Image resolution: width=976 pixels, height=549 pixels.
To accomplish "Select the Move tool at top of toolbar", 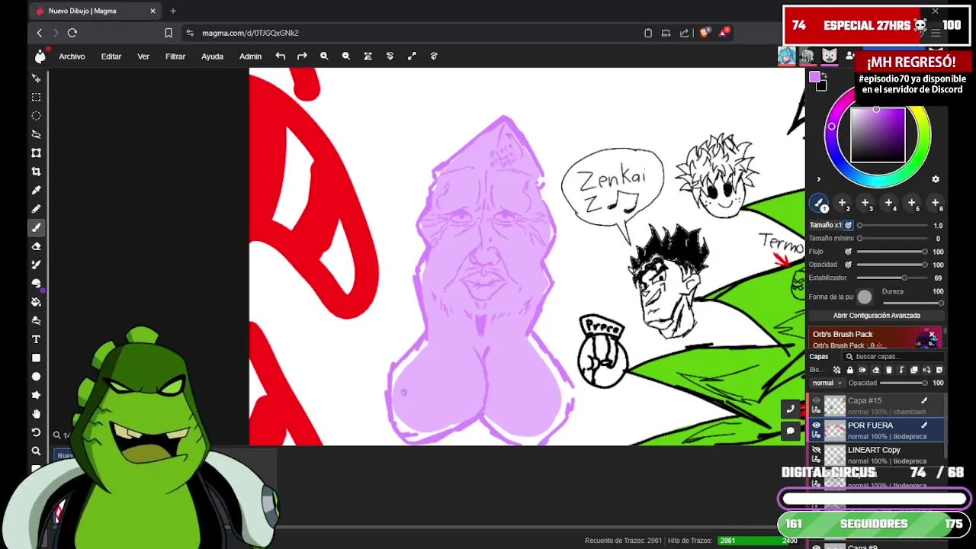I will [x=36, y=79].
